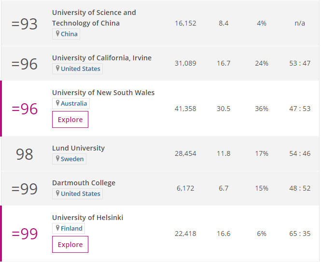Follow the Finland country link

tap(71, 228)
